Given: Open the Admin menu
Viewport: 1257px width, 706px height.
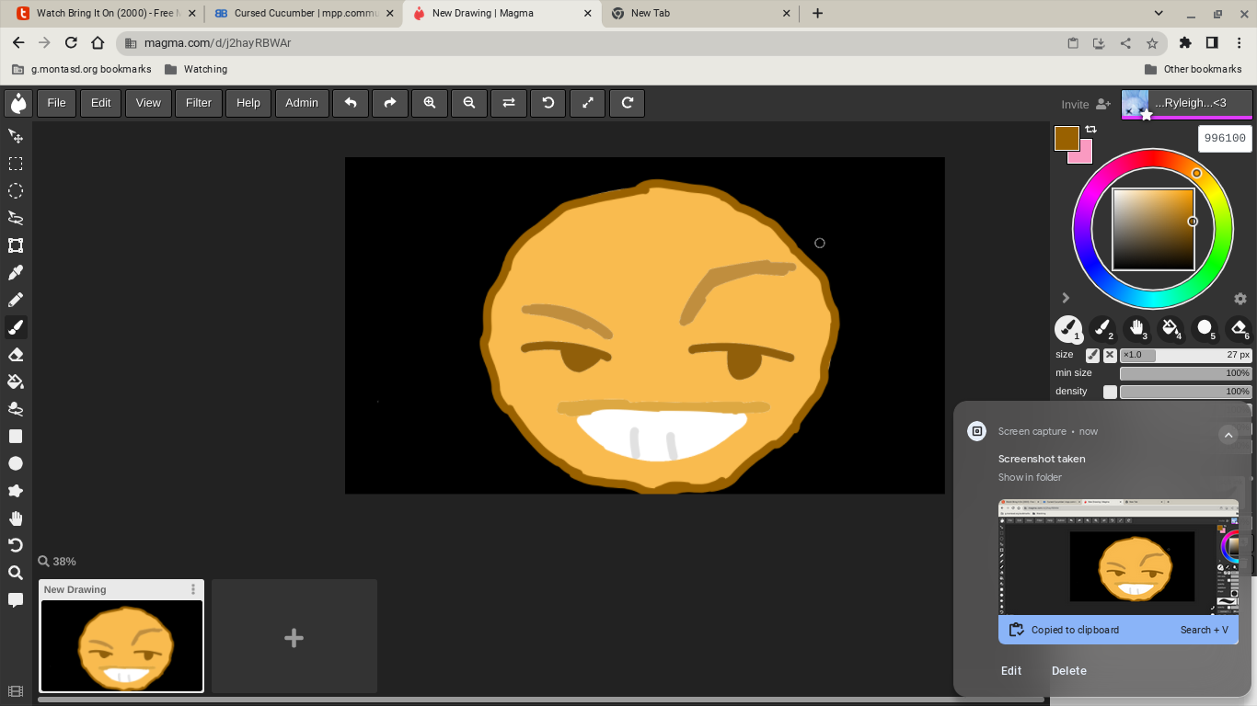Looking at the screenshot, I should (302, 103).
